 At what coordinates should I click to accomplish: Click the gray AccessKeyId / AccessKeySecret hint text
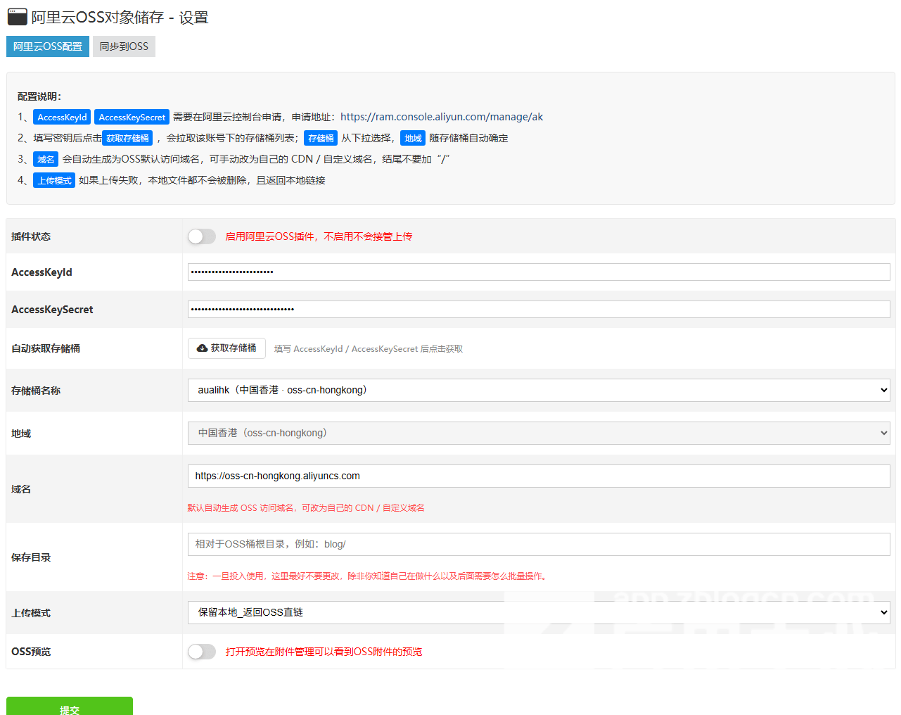tap(369, 349)
